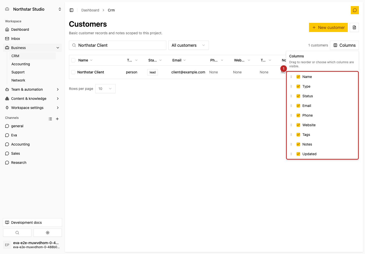The height and width of the screenshot is (254, 365).
Task: Uncheck the Type column checkbox
Action: pyautogui.click(x=298, y=86)
